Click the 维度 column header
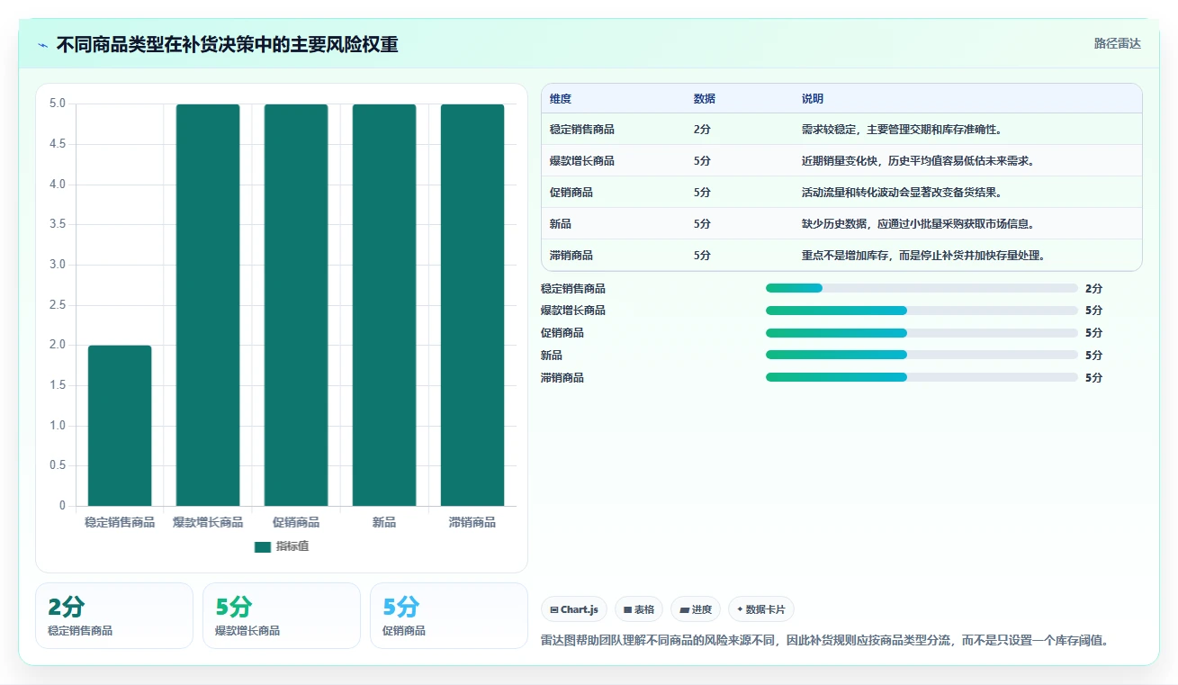Viewport: 1178px width, 685px height. point(561,99)
